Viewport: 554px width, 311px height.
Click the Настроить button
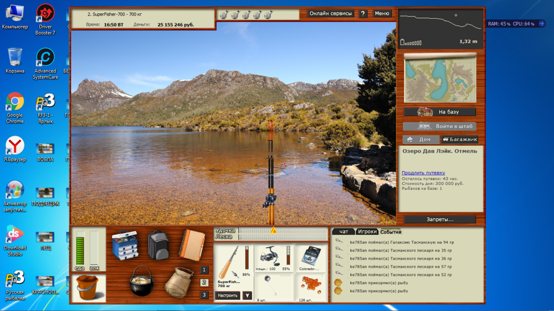[227, 296]
